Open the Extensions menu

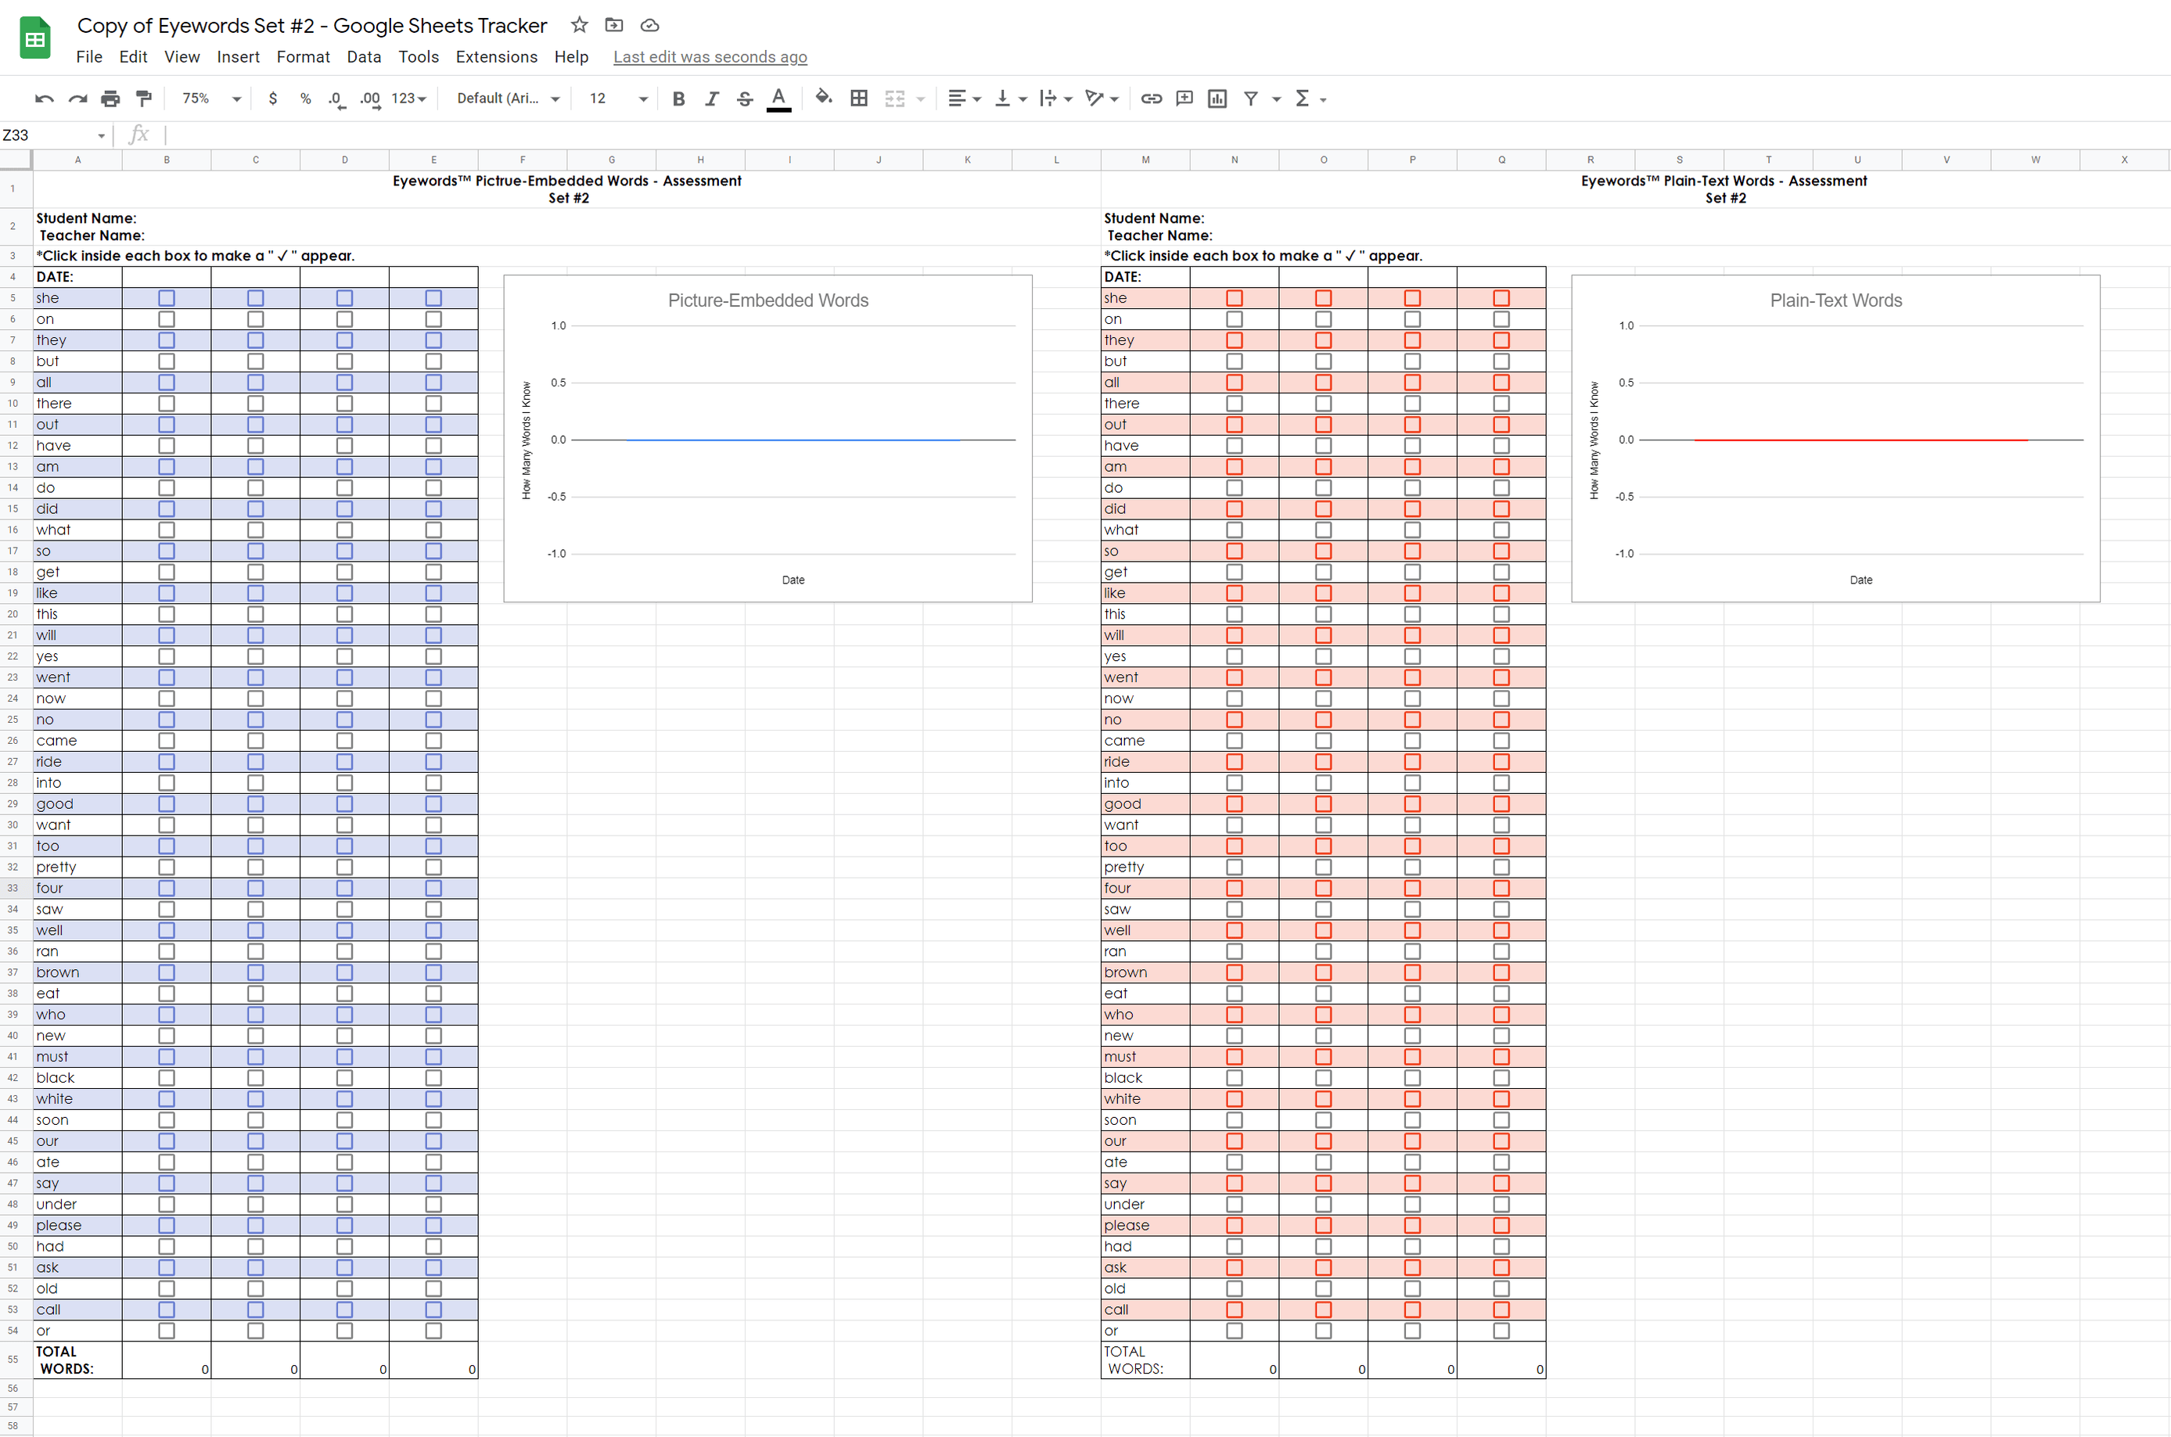(x=496, y=57)
